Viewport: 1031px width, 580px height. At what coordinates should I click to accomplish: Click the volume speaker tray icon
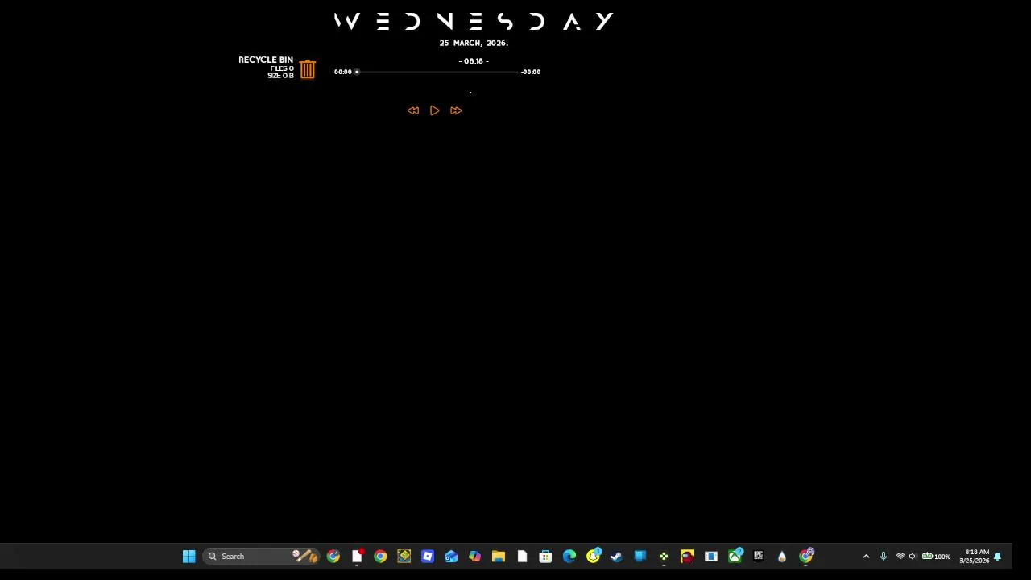point(913,556)
